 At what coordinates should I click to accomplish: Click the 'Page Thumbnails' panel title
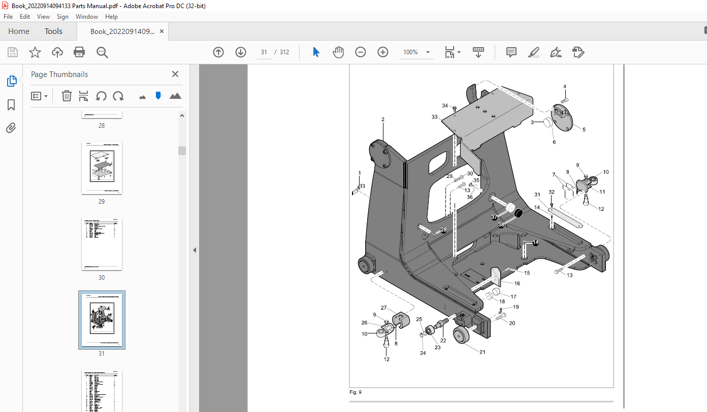[59, 74]
